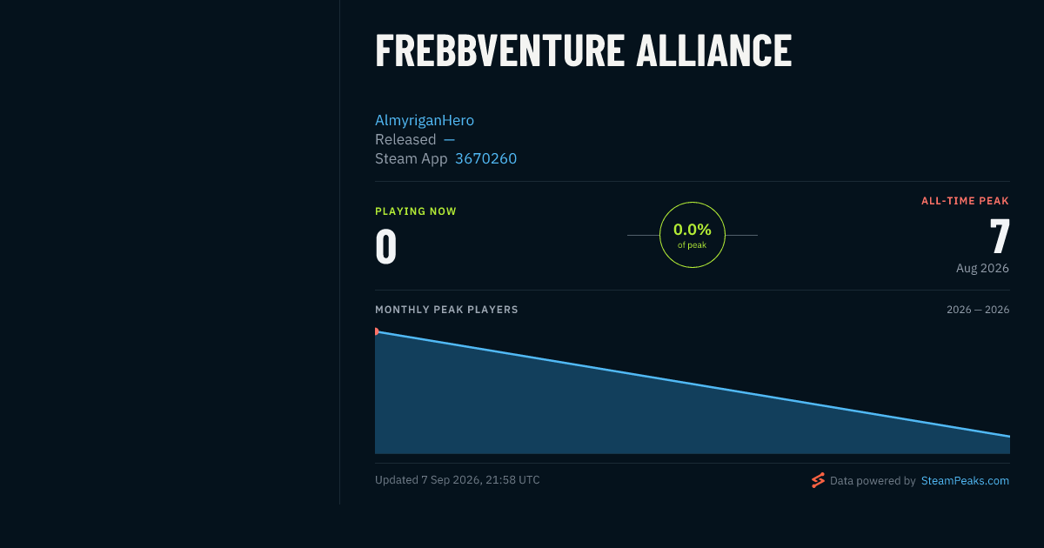Screen dimensions: 1044x548
Task: Click the All-Time Peak label
Action: point(966,201)
